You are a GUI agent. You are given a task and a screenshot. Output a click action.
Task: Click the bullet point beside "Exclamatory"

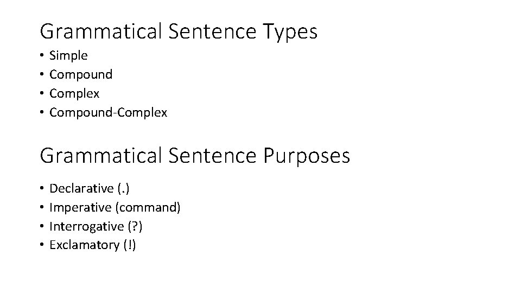click(42, 245)
